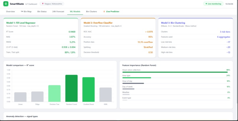Screen dimensions: 238x121
Task: Click the SmartWaste trash bin logo
Action: pyautogui.click(x=6, y=4)
